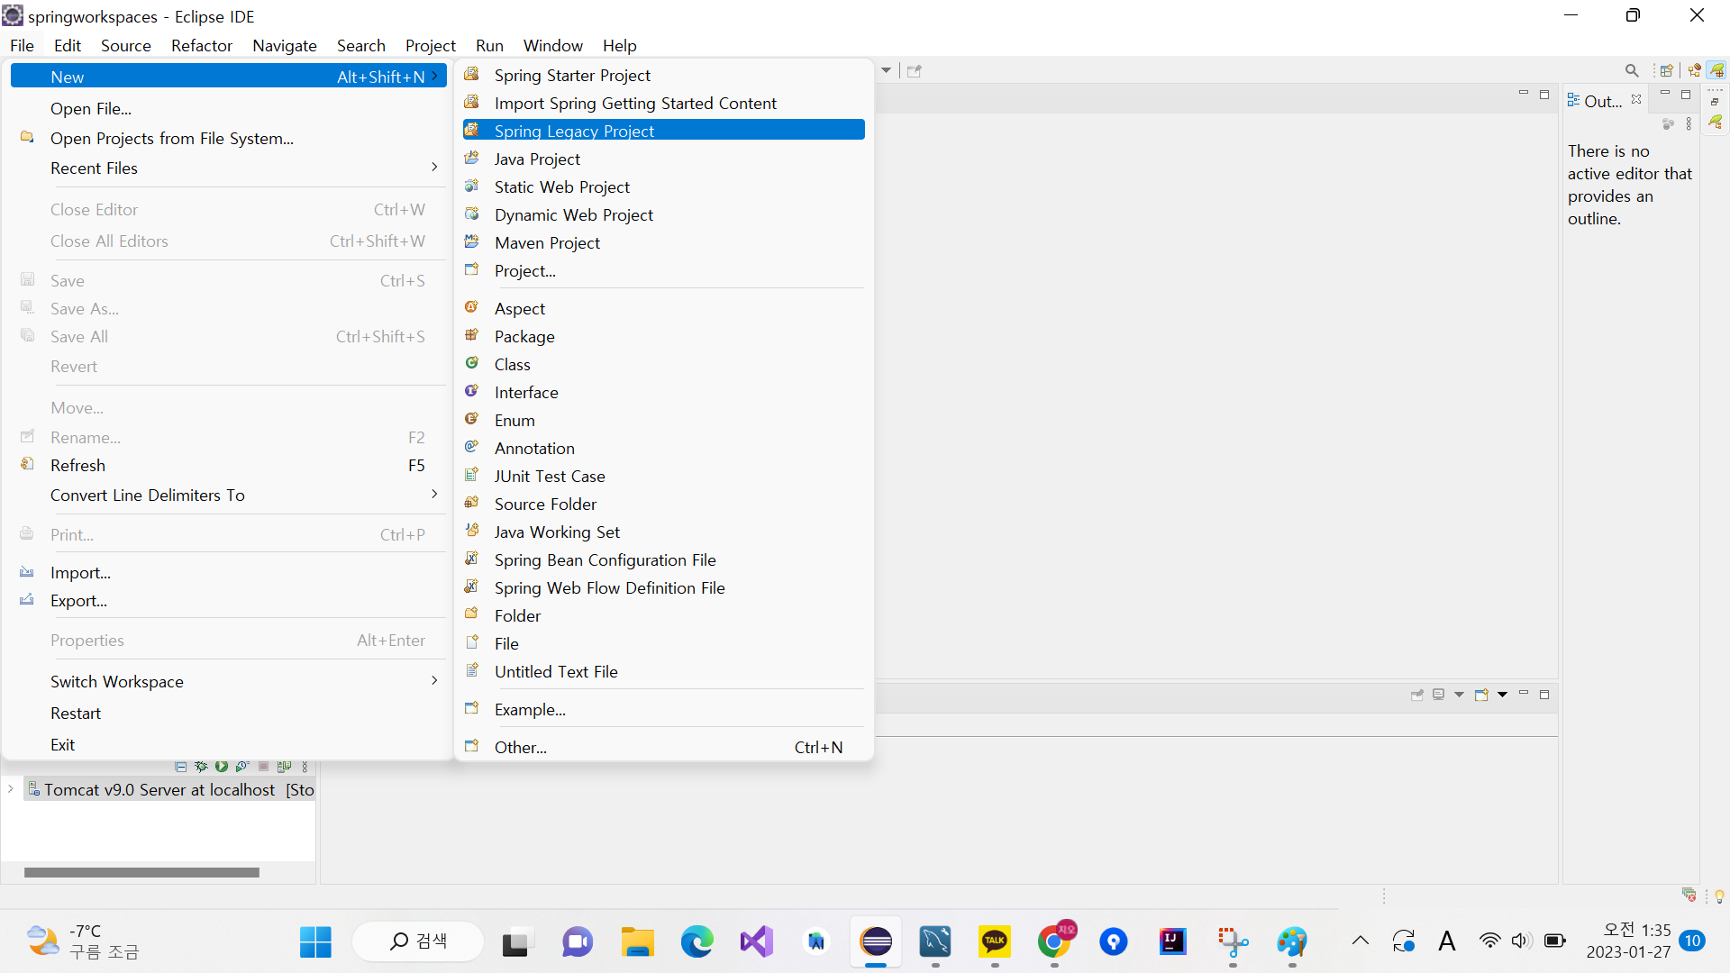The image size is (1730, 973).
Task: Expand the Tomcat v9.0 Server tree node
Action: point(11,789)
